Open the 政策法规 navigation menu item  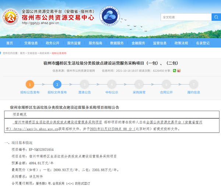tap(181, 43)
